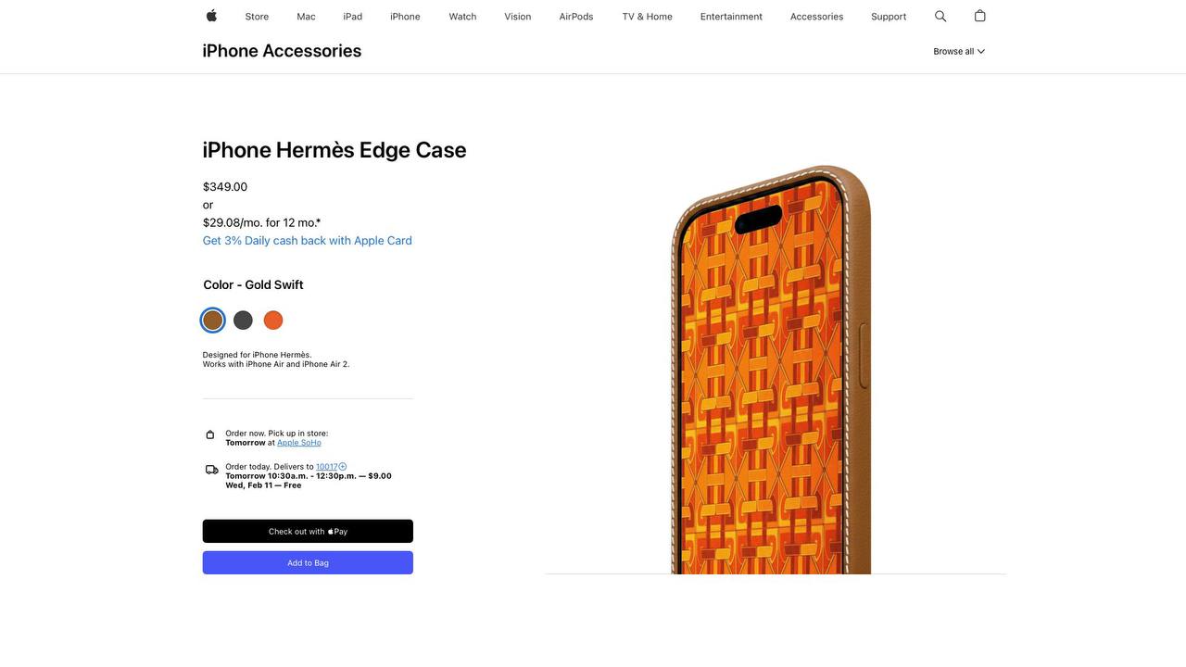
Task: Open the Apple Card cash back link
Action: [308, 241]
